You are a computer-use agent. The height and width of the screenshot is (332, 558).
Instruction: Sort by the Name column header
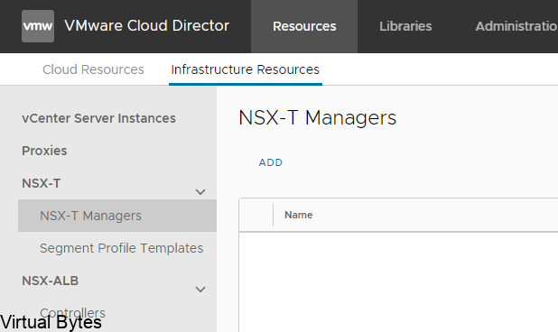(299, 215)
